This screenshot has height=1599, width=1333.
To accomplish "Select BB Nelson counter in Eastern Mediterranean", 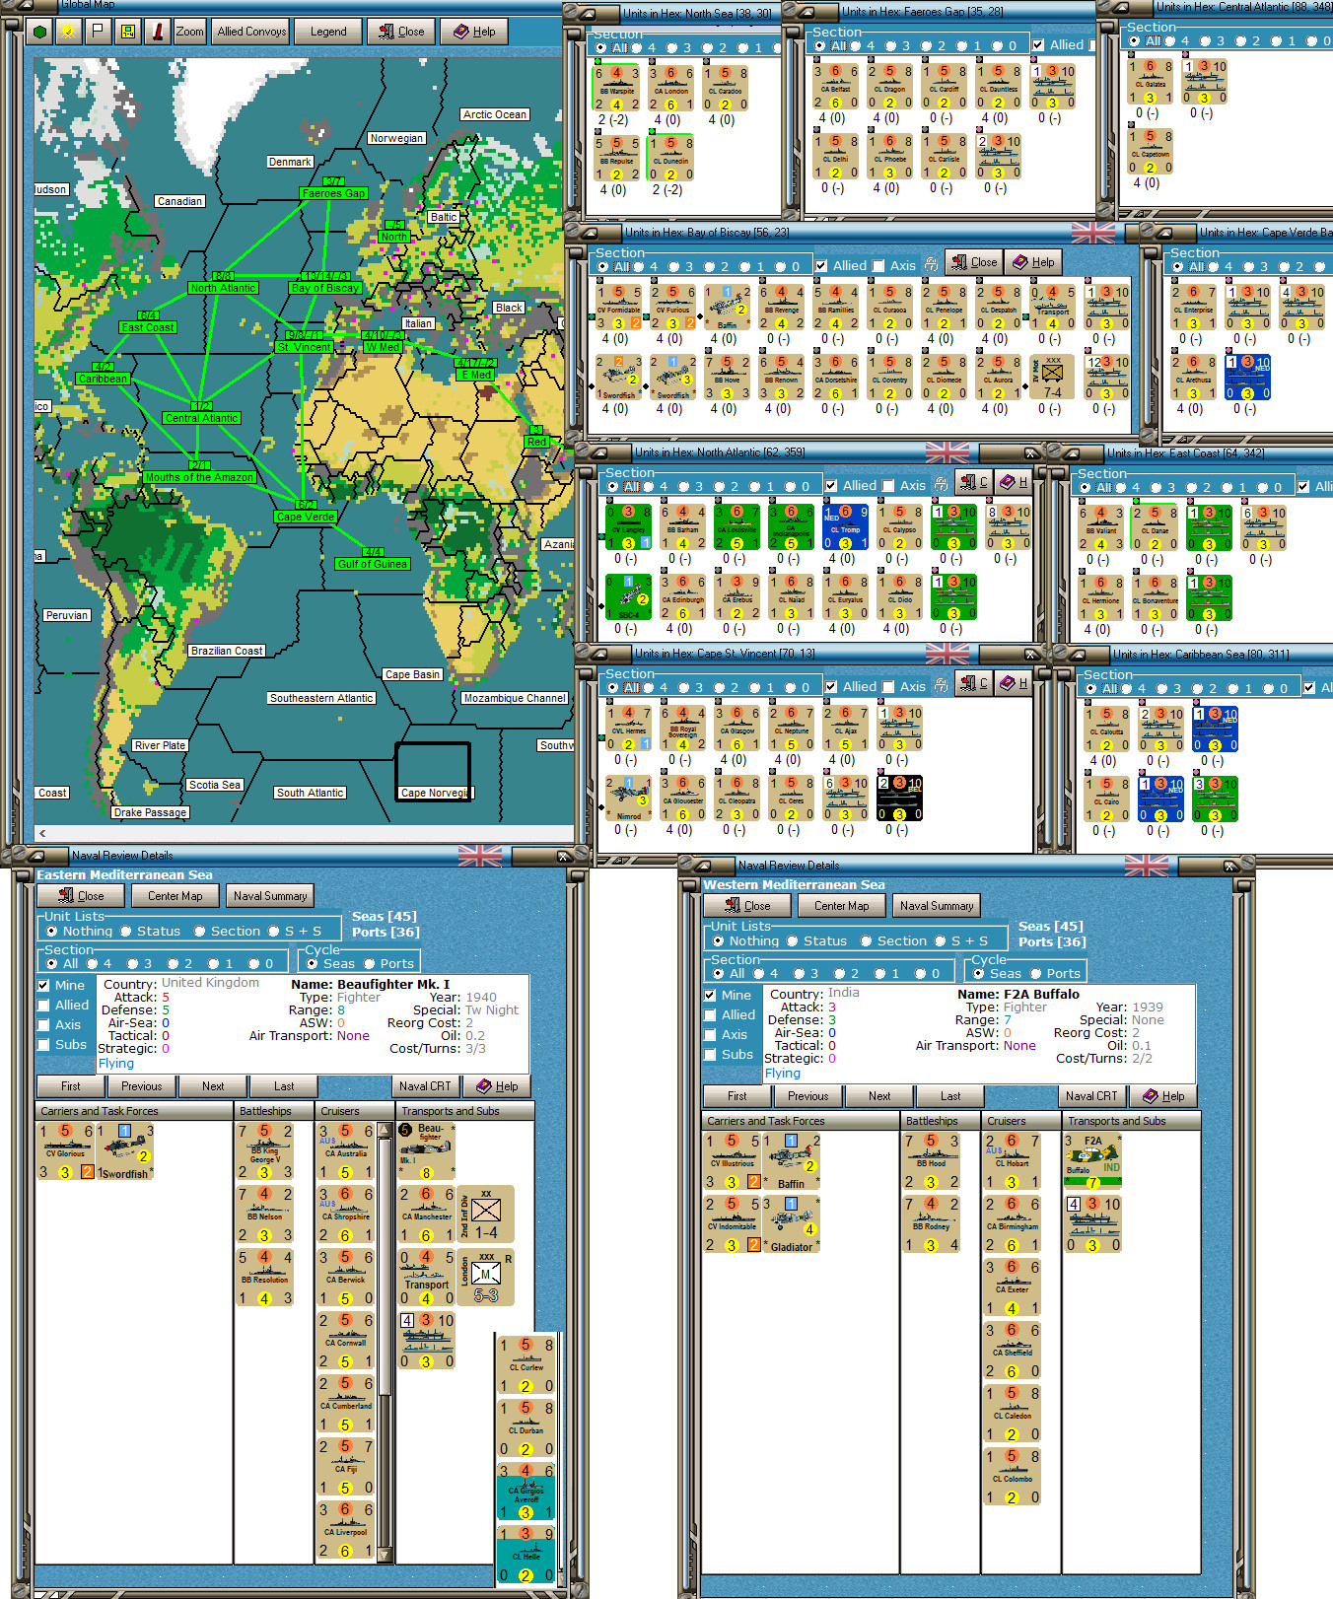I will point(265,1215).
